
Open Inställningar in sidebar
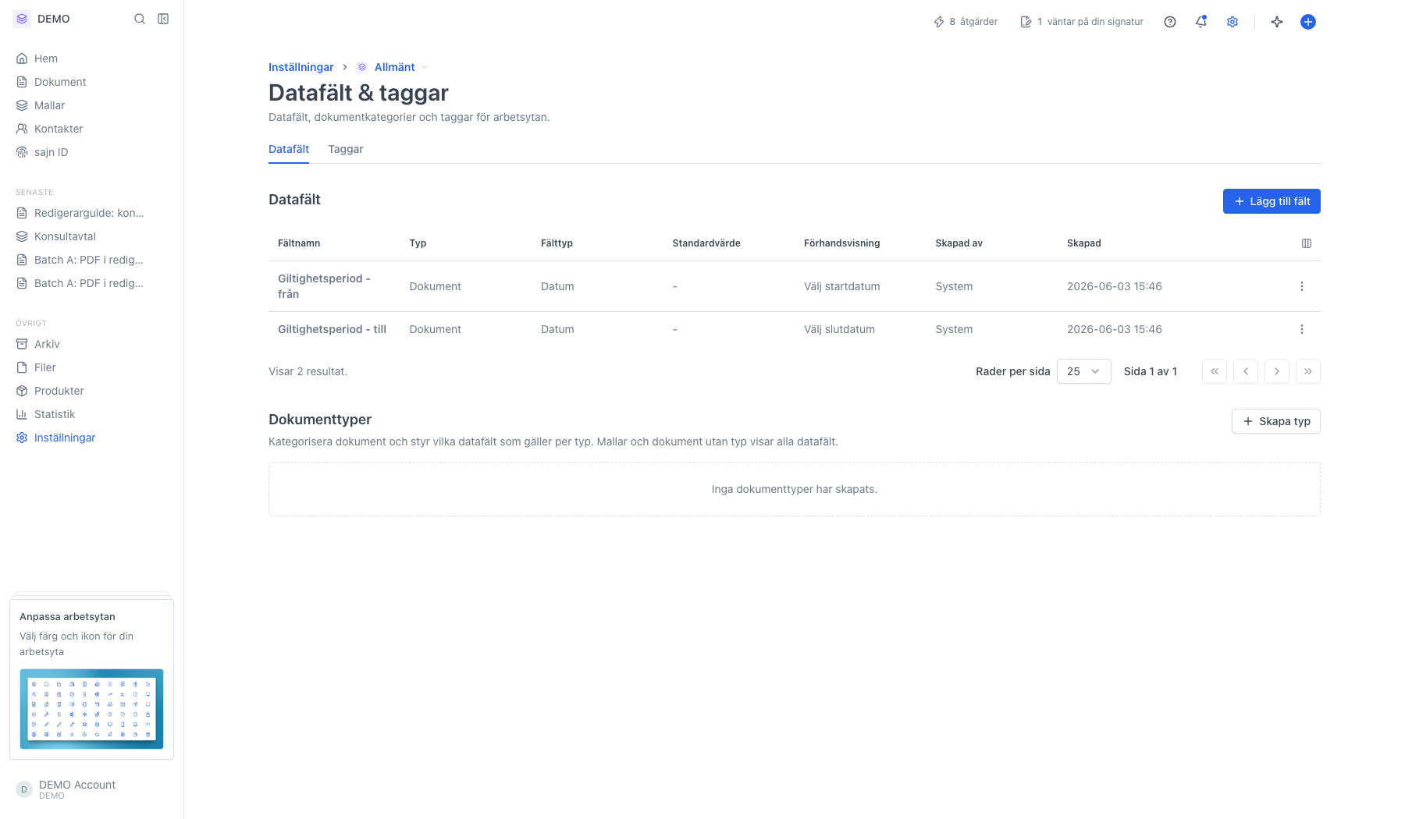click(91, 438)
